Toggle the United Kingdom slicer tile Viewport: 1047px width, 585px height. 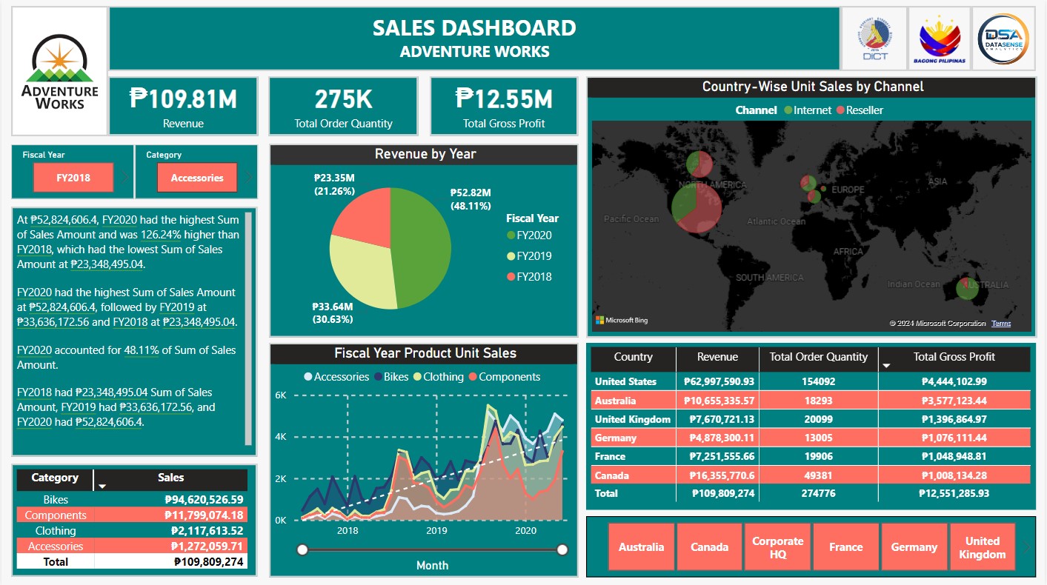[x=983, y=547]
